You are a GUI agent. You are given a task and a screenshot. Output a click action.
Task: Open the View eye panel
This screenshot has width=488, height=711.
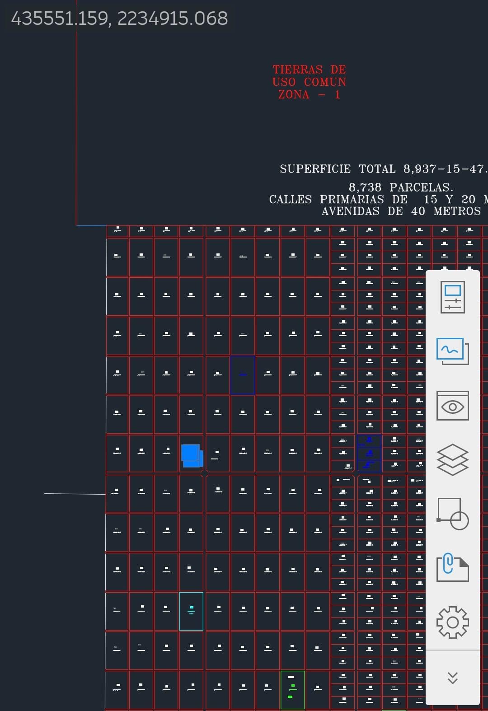click(x=452, y=406)
